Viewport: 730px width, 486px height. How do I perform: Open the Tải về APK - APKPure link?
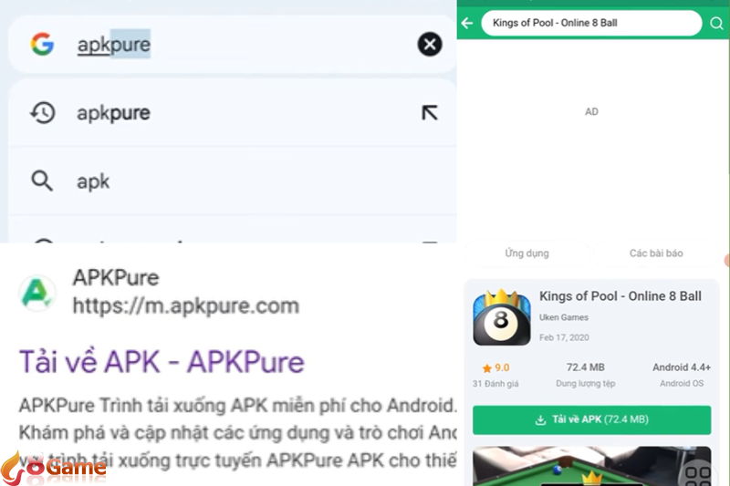(162, 362)
